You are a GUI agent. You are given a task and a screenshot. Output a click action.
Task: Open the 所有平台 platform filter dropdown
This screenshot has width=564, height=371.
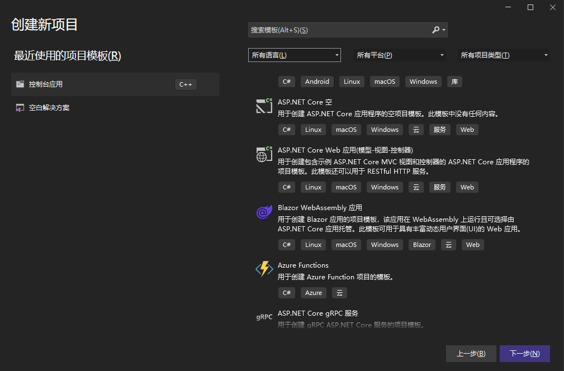click(x=400, y=55)
